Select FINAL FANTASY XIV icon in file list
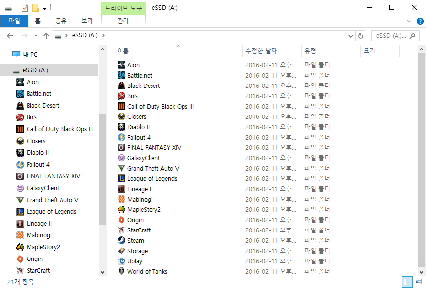Screen dimensions: 426x288 [122, 147]
